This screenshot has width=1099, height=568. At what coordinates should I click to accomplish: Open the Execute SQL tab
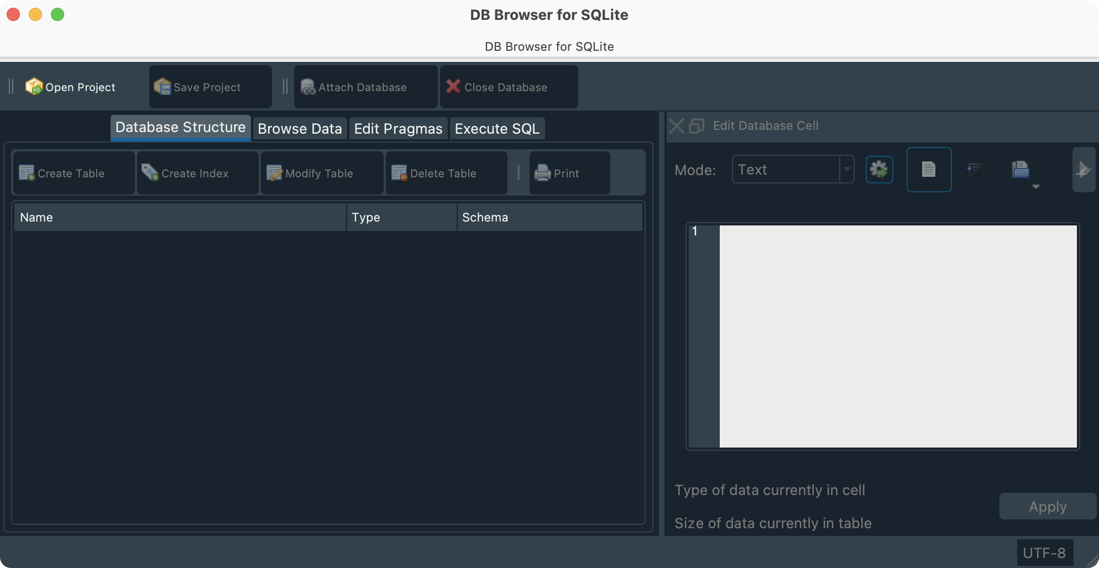click(x=496, y=128)
